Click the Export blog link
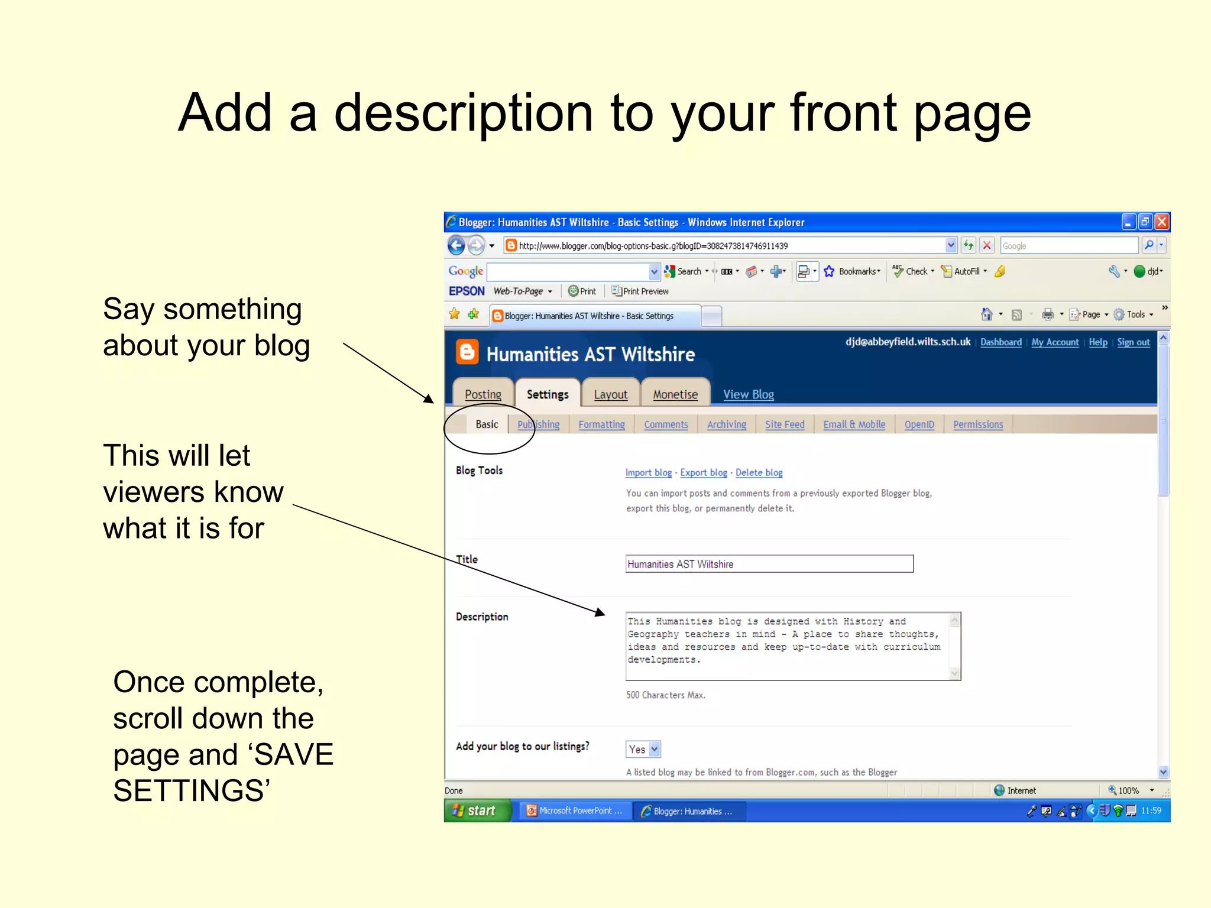 coord(704,472)
